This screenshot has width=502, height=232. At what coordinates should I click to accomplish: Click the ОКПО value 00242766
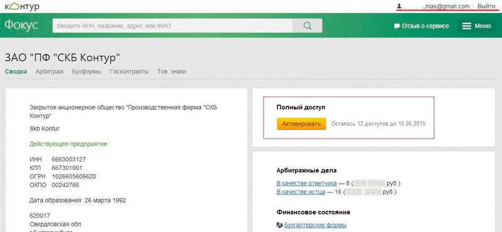point(65,185)
